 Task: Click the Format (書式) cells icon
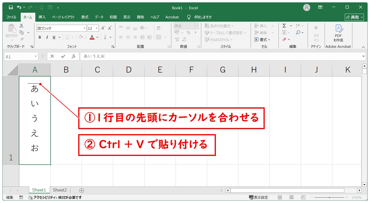262,39
